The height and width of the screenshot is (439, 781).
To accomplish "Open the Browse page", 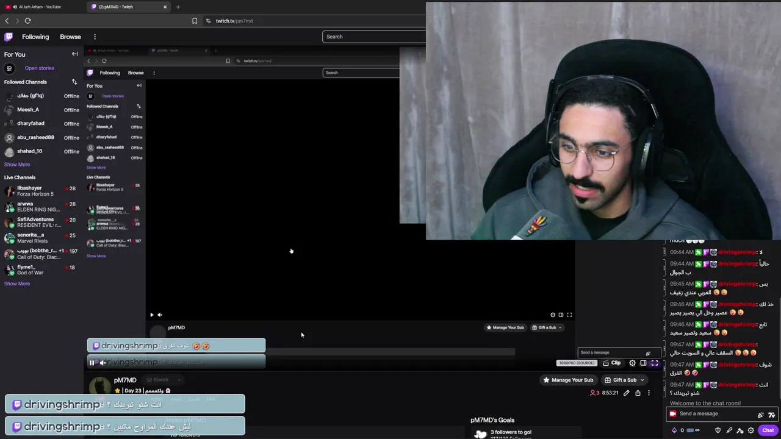I will pyautogui.click(x=70, y=37).
